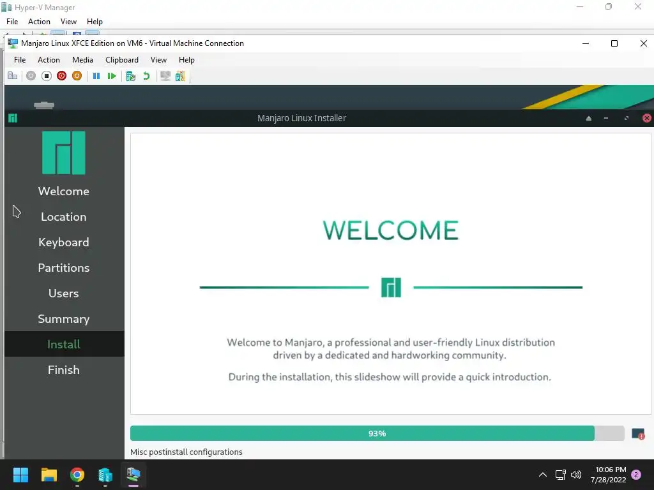This screenshot has width=654, height=490.
Task: Open notification center badge showing 2
Action: [x=636, y=475]
